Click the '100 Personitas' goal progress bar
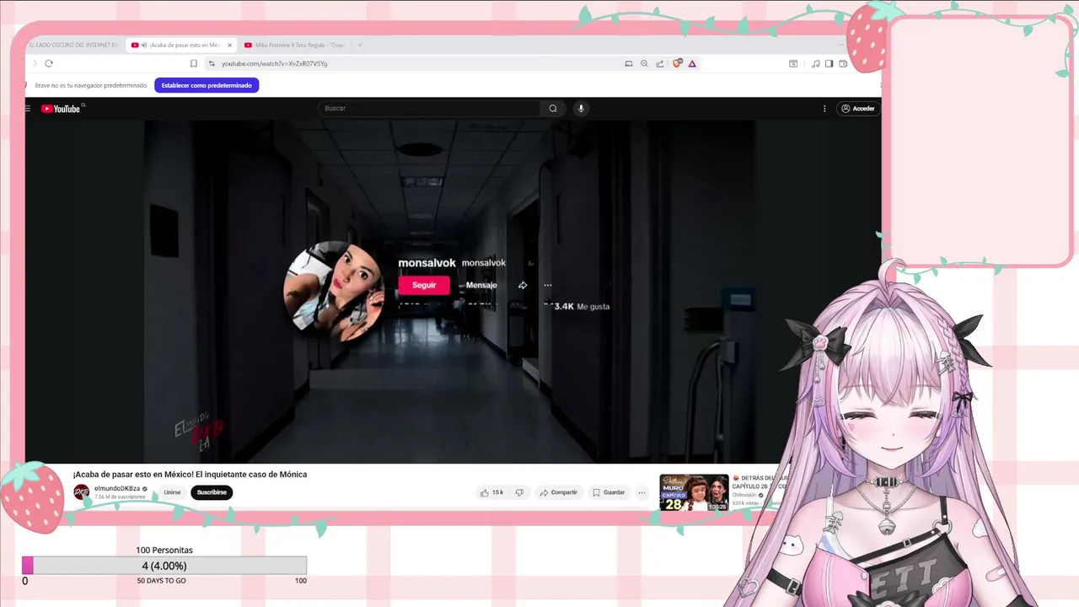 click(x=164, y=566)
